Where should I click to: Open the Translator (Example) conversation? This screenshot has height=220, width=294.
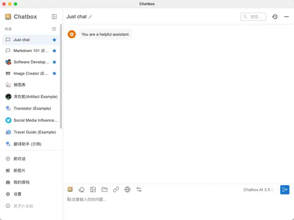31,108
